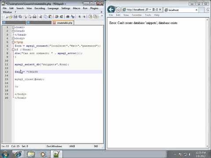211x158 pixels.
Task: Open the Window menu in Notepad++
Action: point(7,12)
